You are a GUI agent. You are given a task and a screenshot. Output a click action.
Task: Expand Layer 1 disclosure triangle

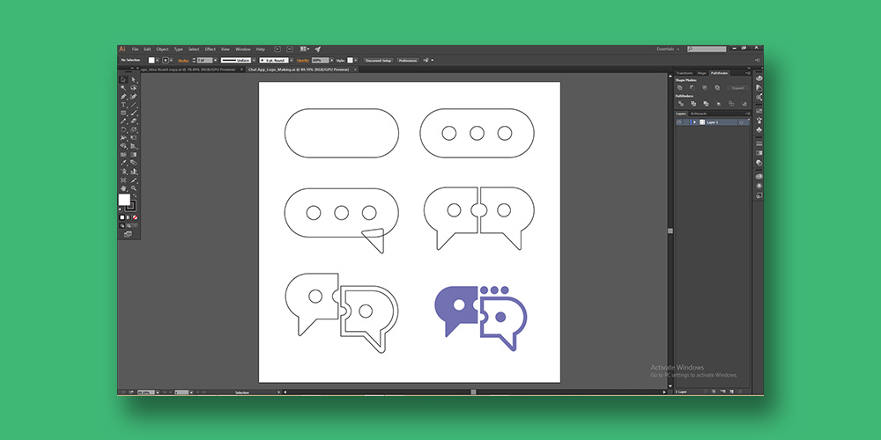694,121
